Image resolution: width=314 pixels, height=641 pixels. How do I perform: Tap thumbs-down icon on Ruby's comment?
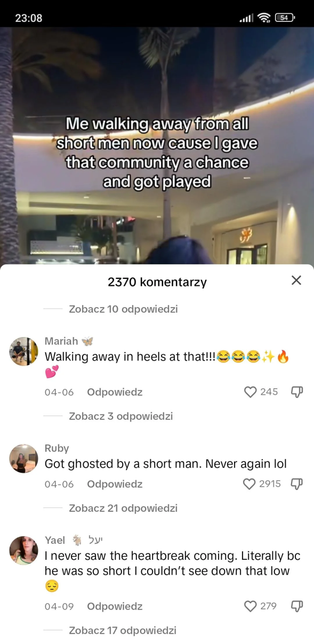click(297, 484)
